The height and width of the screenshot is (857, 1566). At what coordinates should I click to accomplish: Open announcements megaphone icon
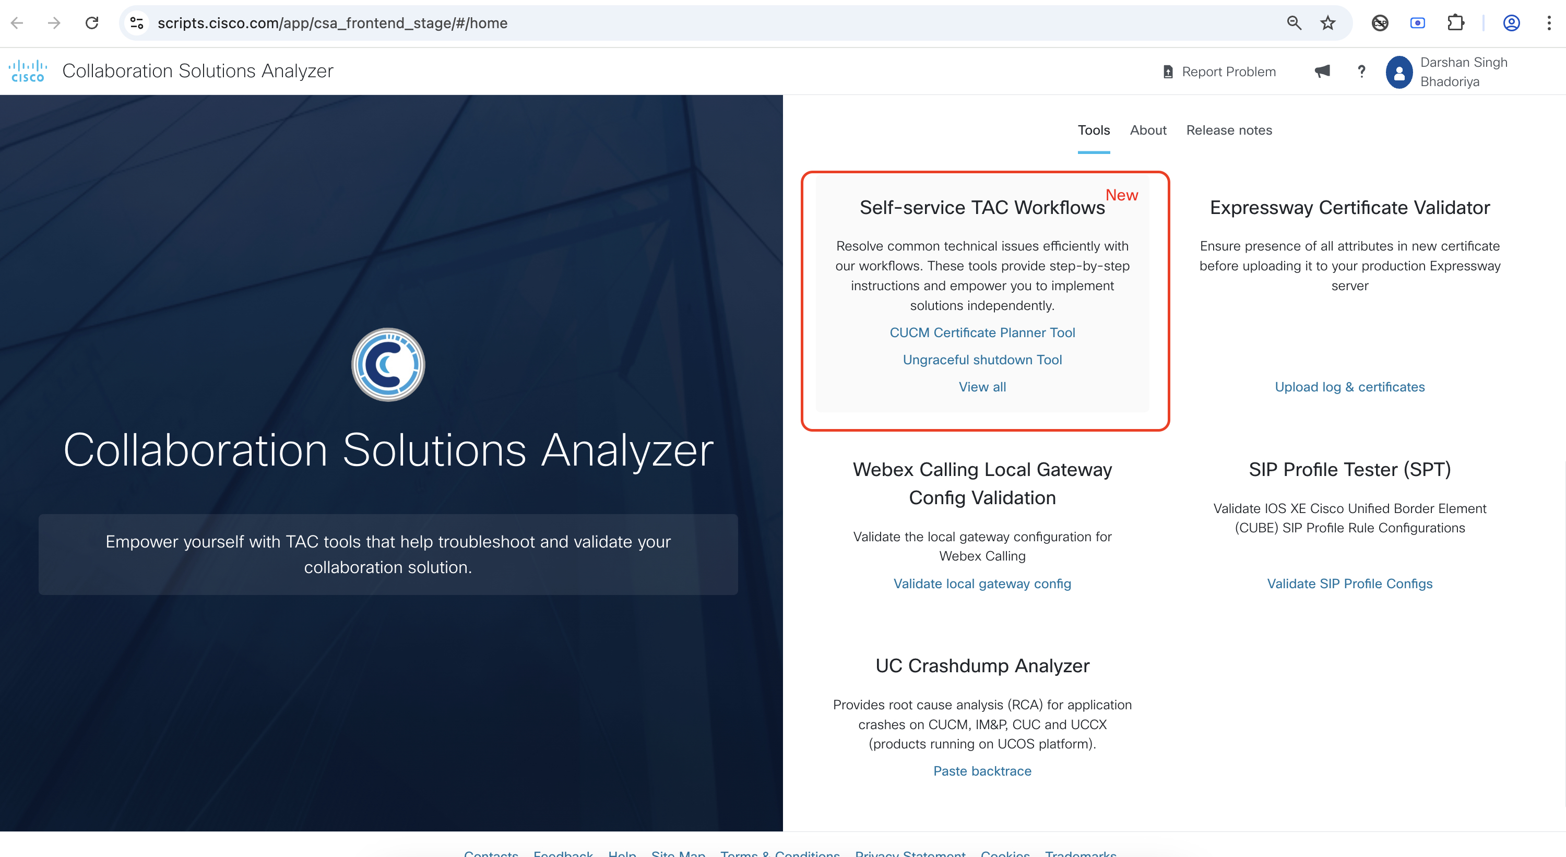pyautogui.click(x=1322, y=72)
